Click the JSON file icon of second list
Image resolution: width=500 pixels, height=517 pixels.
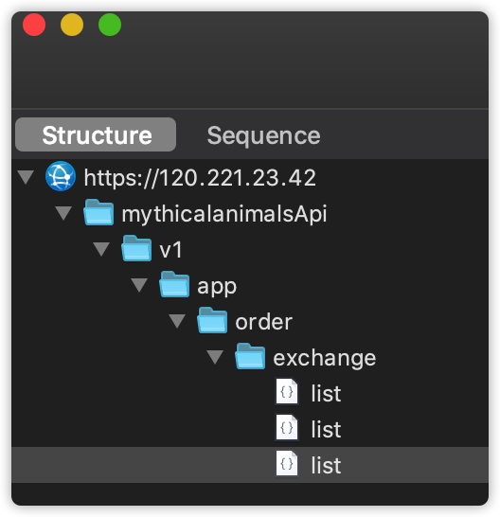pos(287,428)
